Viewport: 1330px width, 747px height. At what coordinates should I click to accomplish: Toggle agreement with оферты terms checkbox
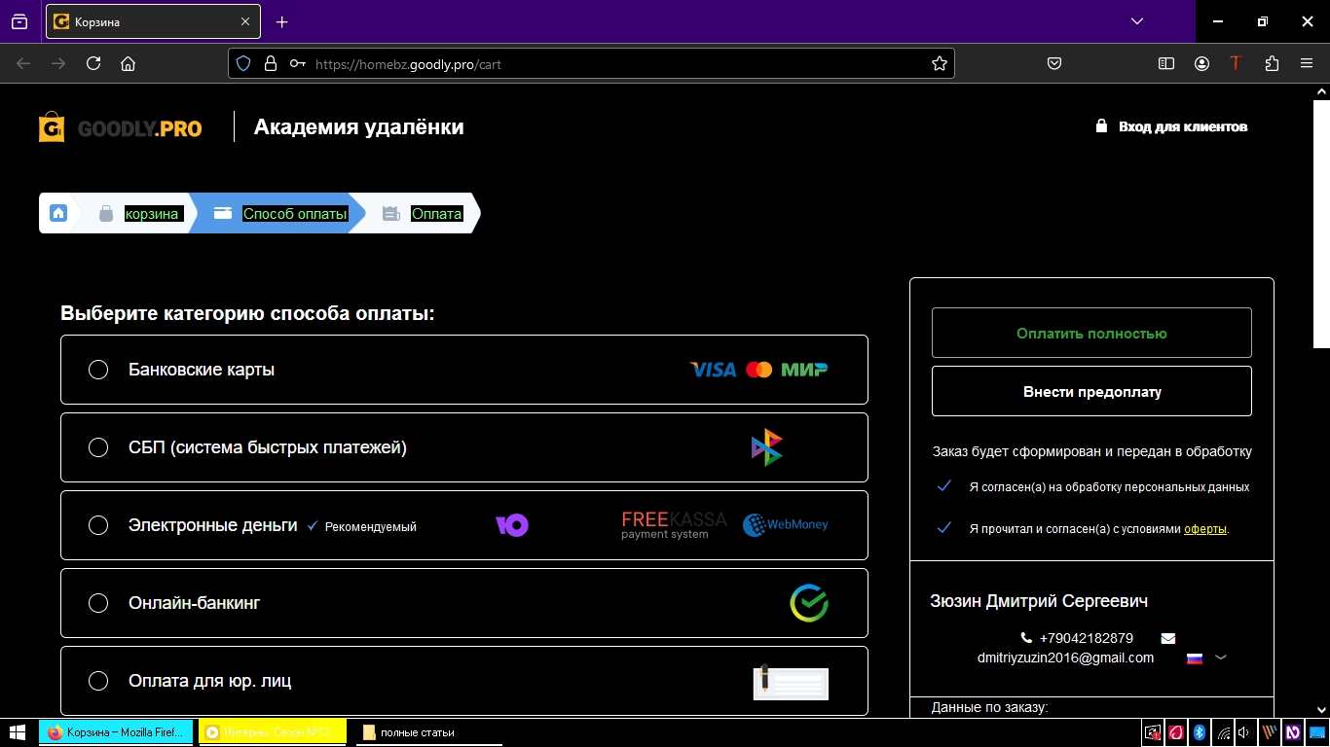pos(943,528)
